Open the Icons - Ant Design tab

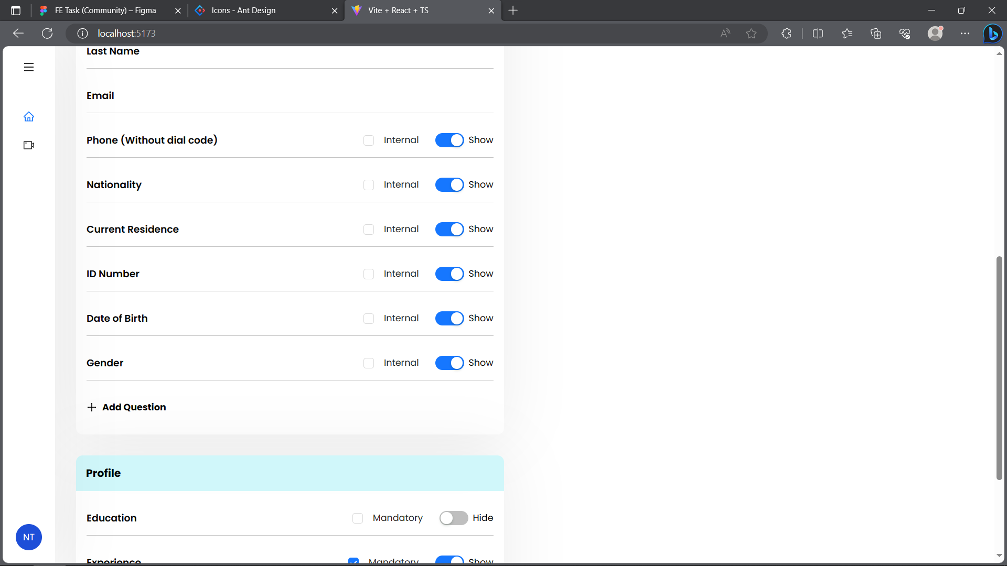[243, 10]
